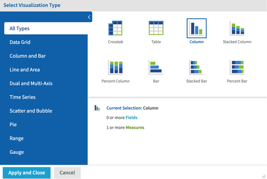Pick the Percent Bar chart icon
Image resolution: width=267 pixels, height=179 pixels.
point(237,67)
